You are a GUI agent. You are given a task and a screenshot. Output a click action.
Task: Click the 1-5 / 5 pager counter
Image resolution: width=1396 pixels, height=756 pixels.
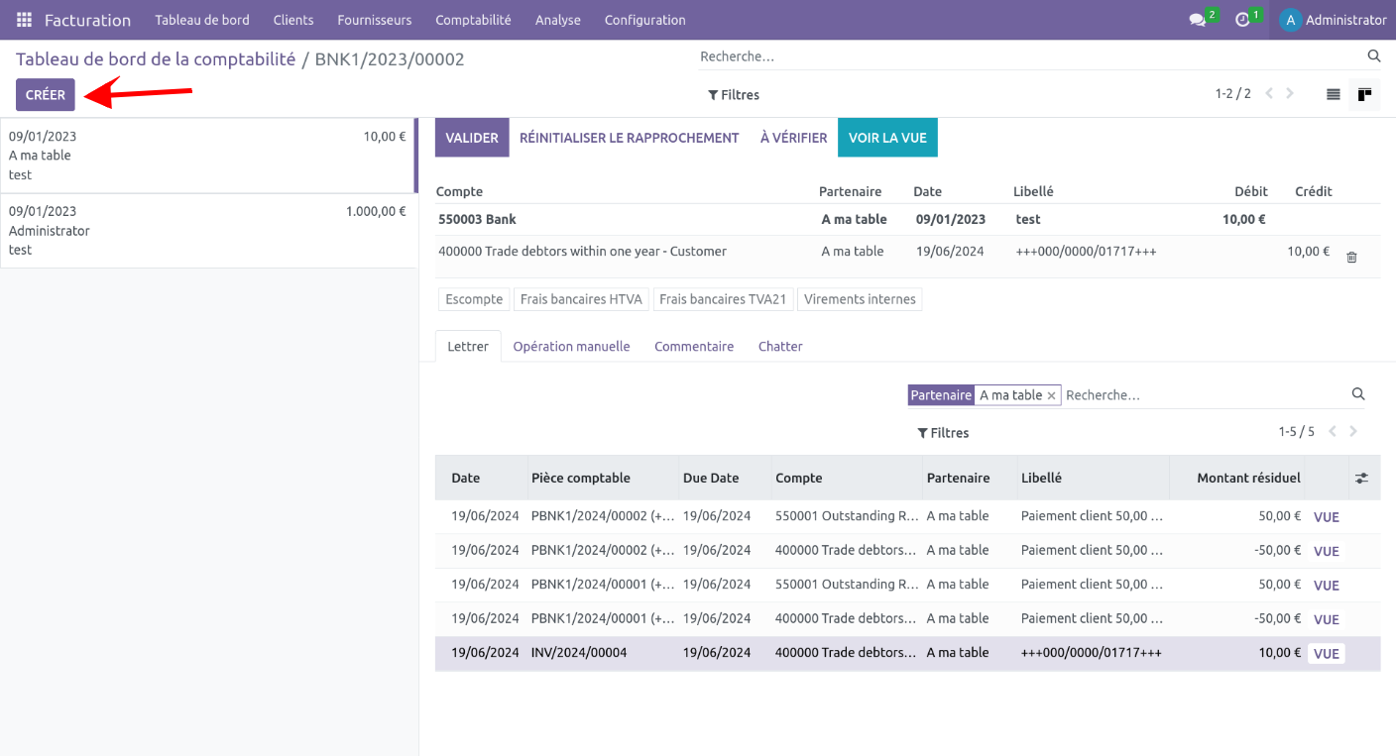click(1296, 432)
